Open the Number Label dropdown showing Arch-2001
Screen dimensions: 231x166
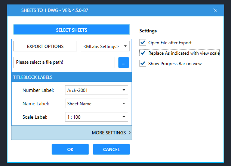96,90
